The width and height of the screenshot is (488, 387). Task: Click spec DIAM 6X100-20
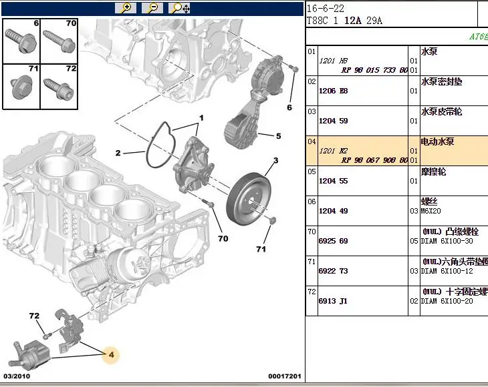point(447,301)
